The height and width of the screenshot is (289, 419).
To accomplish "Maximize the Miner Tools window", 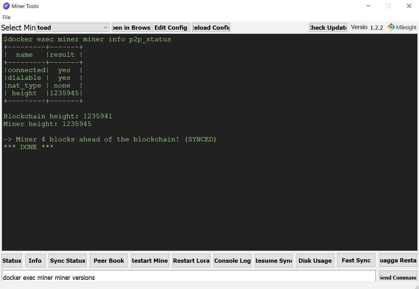I will click(389, 6).
